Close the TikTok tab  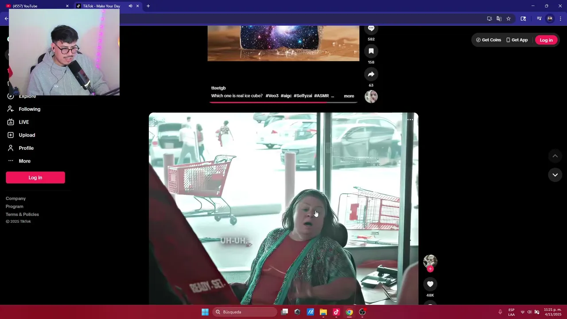(x=138, y=6)
